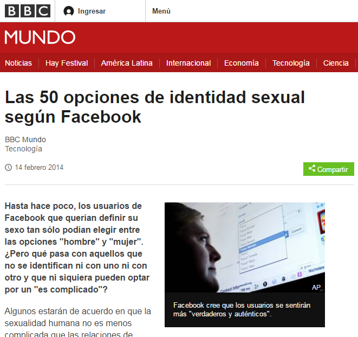Screen dimensions: 358x337
Task: Click the share icon in Compartir
Action: pos(312,168)
